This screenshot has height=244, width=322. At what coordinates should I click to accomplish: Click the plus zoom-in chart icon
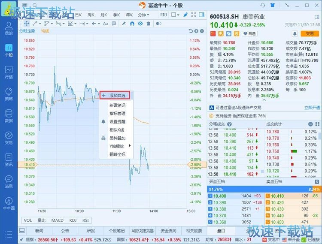[196, 31]
